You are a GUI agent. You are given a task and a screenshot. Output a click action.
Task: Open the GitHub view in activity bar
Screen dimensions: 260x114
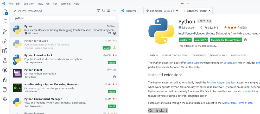pos(5,70)
